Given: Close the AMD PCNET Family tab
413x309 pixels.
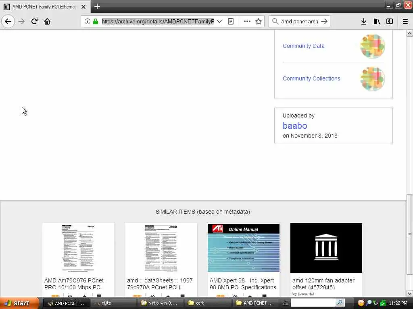Looking at the screenshot, I should [x=83, y=6].
